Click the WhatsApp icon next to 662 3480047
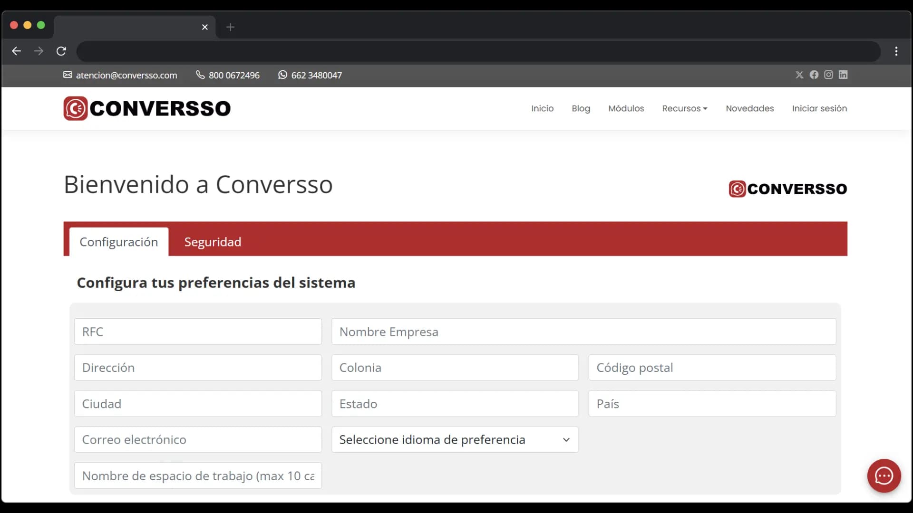 282,75
